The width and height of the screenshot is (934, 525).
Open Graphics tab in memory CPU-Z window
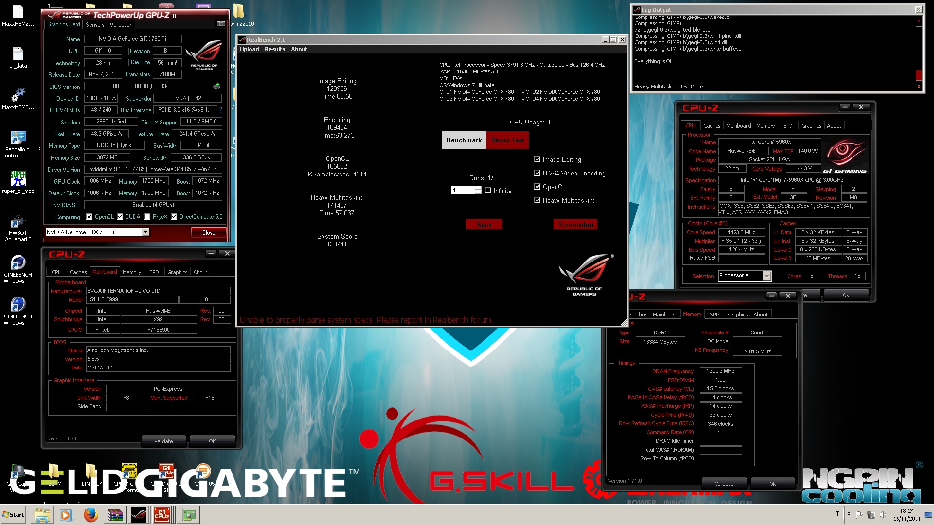(737, 315)
